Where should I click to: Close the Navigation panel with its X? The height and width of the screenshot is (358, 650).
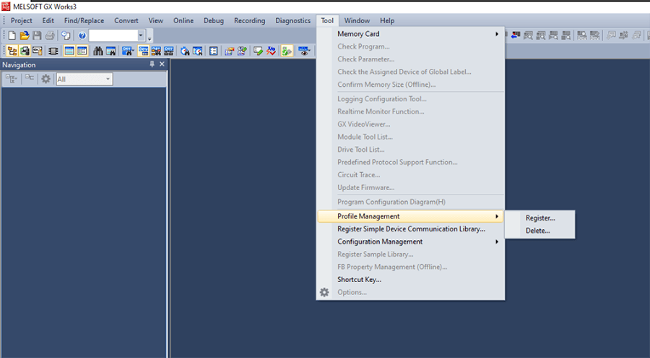point(162,64)
